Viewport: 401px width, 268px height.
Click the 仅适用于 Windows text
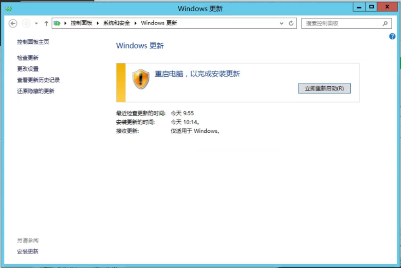(x=195, y=131)
